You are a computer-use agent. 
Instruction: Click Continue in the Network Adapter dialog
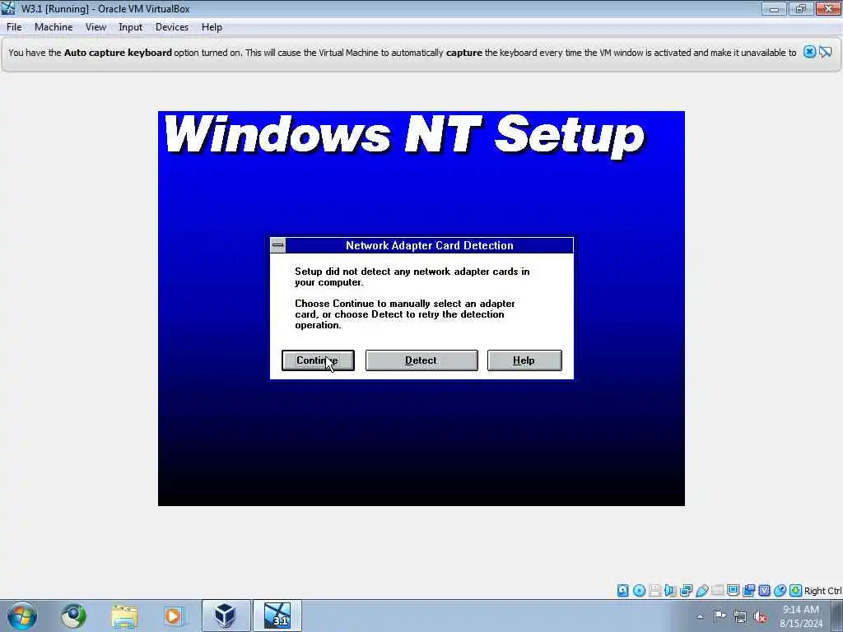[318, 360]
